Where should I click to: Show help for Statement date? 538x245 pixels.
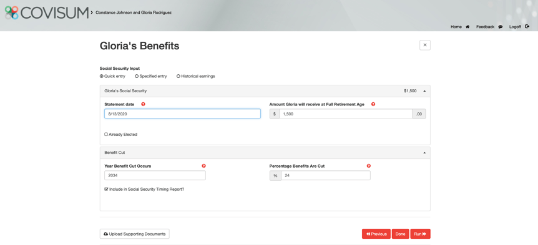pos(143,104)
